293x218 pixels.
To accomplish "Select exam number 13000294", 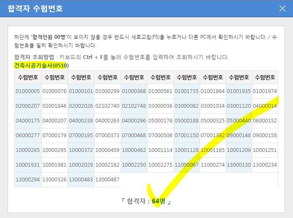I will (28, 180).
